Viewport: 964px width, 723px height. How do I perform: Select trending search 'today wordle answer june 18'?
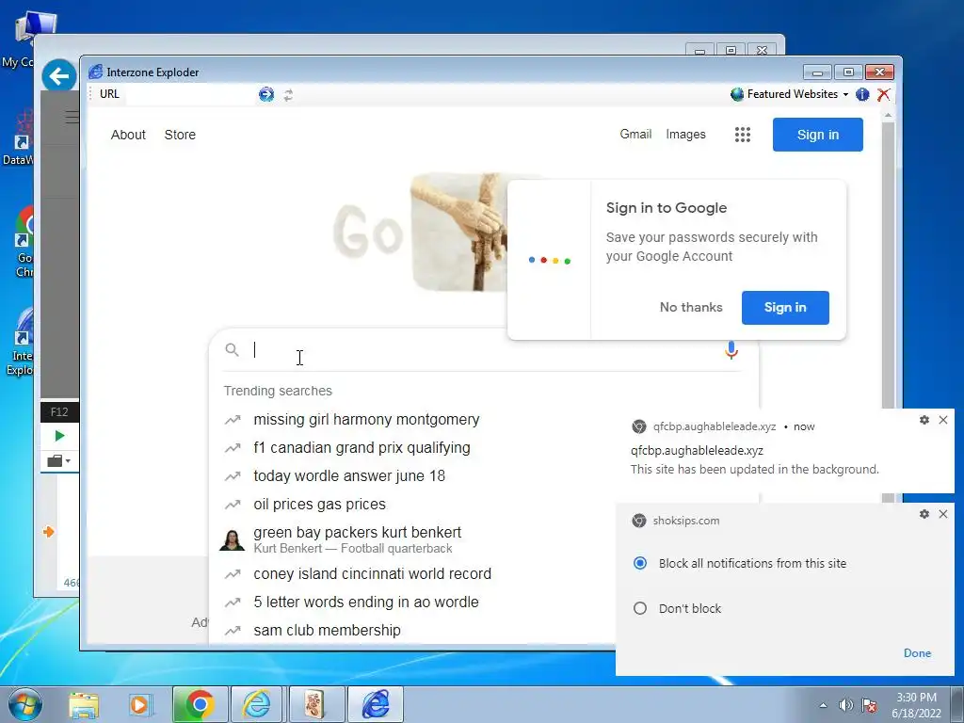click(349, 475)
